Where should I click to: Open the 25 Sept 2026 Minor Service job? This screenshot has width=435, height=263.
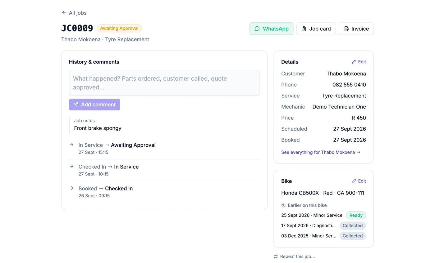tap(312, 215)
